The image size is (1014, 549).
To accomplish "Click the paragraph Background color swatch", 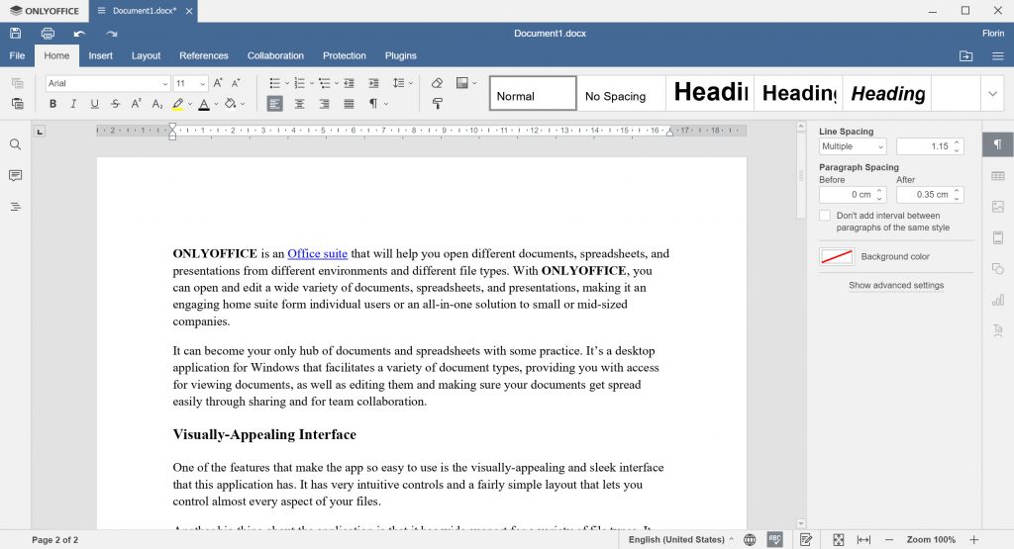I will [x=837, y=256].
